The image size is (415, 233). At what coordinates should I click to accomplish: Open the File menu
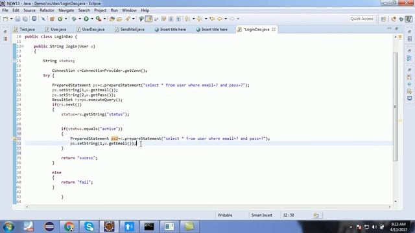tap(5, 10)
